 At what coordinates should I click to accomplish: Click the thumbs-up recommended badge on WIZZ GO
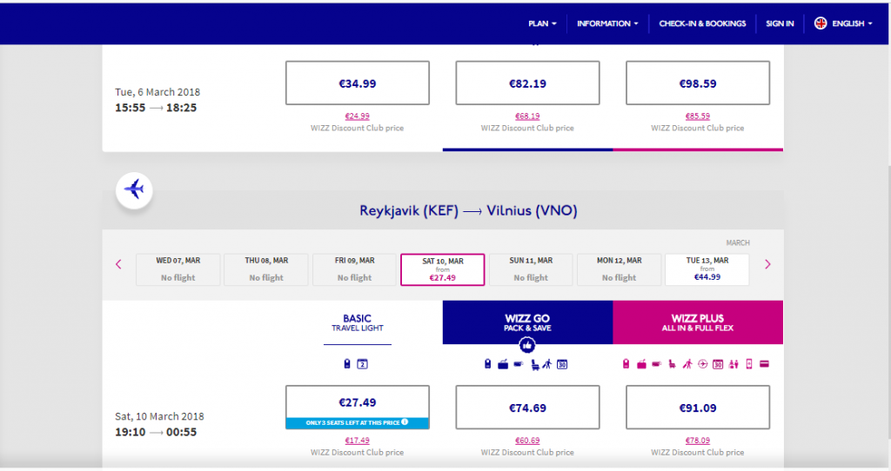click(x=526, y=344)
